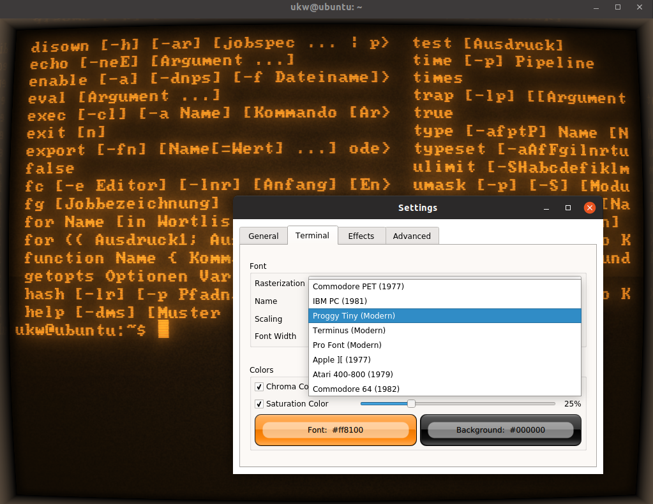Viewport: 653px width, 504px height.
Task: Disable the Saturation Color checkbox
Action: tap(259, 404)
